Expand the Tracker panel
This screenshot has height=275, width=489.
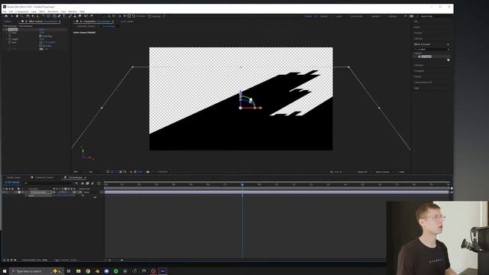pos(418,76)
